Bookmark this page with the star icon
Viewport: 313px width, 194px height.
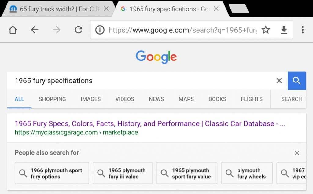pyautogui.click(x=266, y=30)
